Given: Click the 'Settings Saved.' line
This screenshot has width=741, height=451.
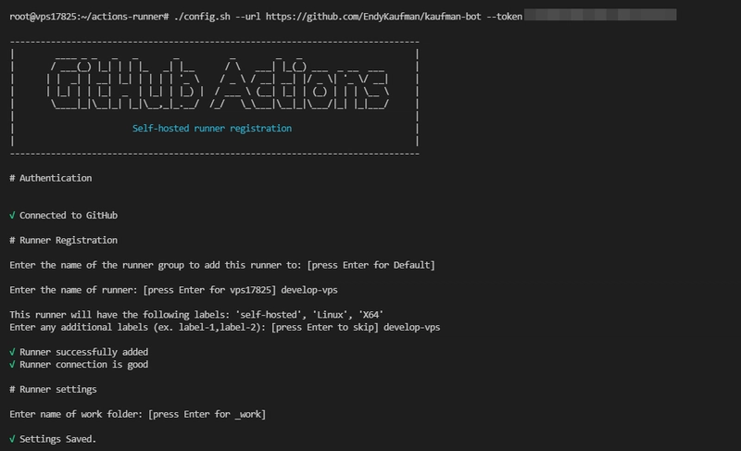Looking at the screenshot, I should [x=53, y=439].
